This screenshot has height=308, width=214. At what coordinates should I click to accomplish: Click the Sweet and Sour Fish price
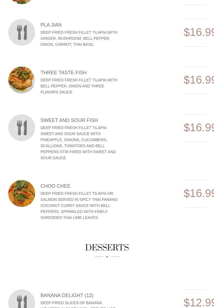point(199,128)
